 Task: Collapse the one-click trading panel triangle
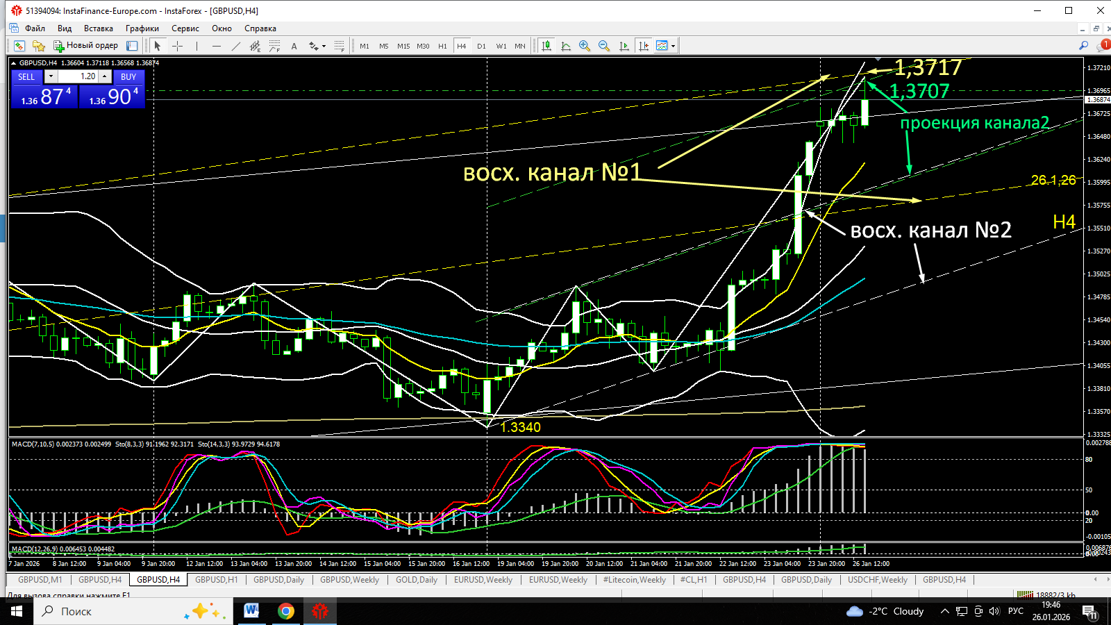(x=14, y=63)
